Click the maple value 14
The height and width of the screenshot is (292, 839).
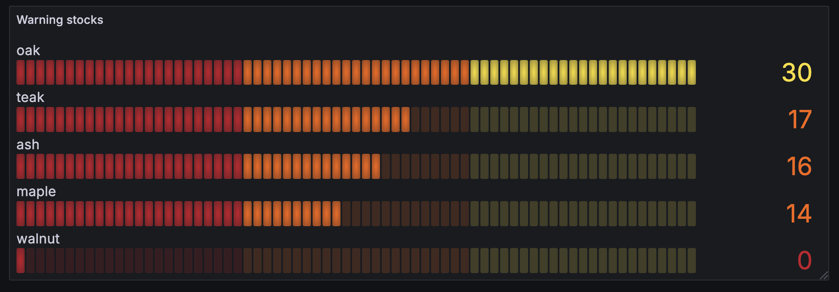click(798, 214)
